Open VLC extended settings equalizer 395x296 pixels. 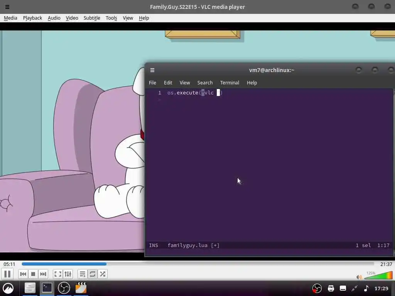[68, 274]
